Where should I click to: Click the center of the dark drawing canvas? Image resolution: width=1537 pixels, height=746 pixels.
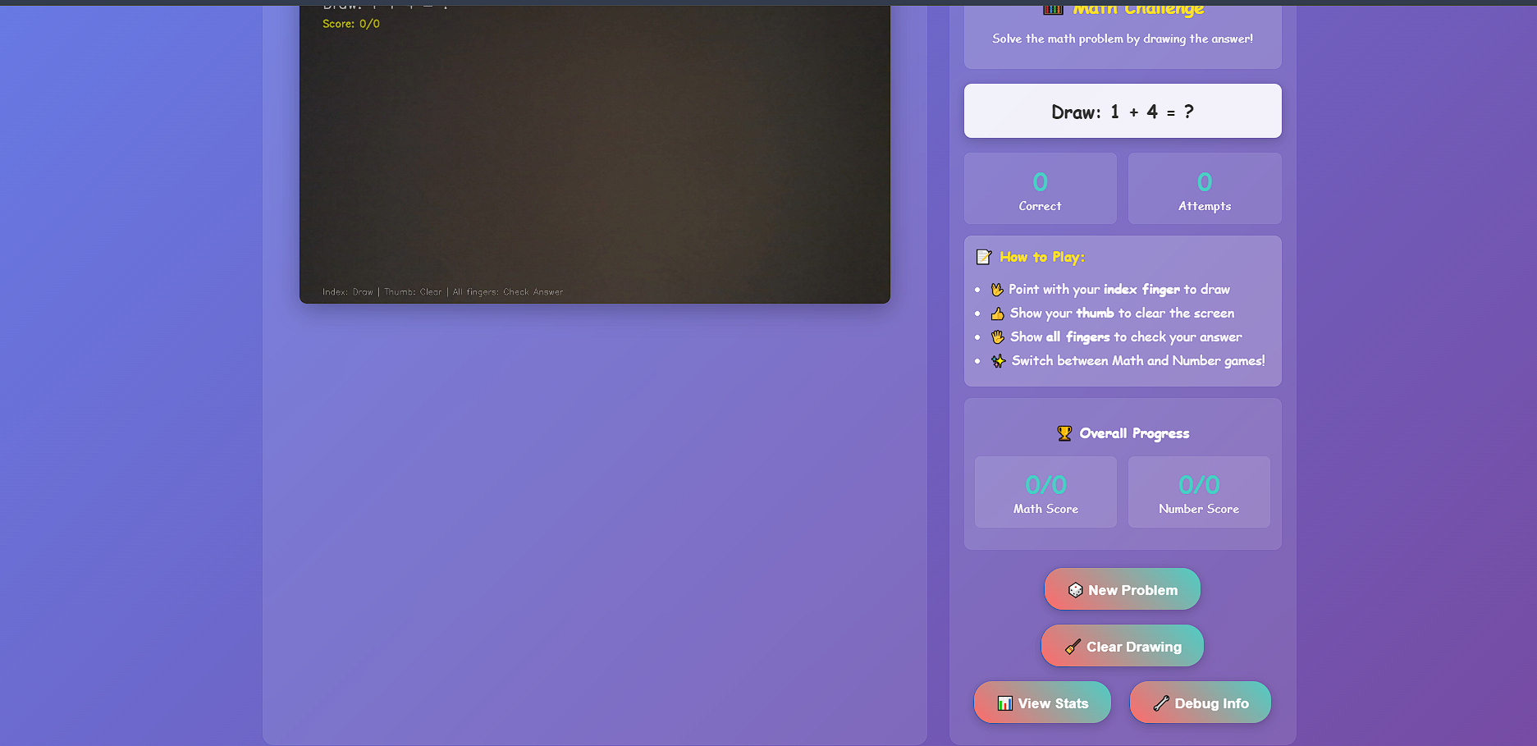[595, 154]
